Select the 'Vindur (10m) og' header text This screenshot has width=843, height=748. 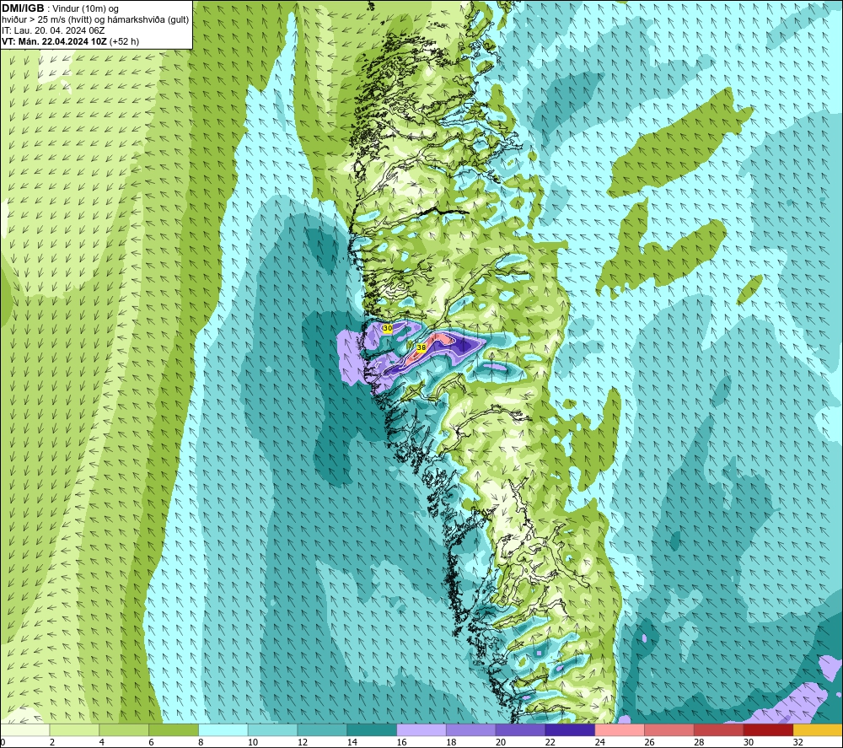coord(86,9)
